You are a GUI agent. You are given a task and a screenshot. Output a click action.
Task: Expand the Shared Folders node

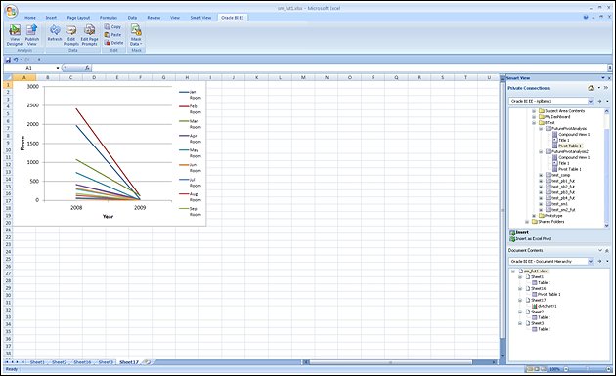coord(527,222)
